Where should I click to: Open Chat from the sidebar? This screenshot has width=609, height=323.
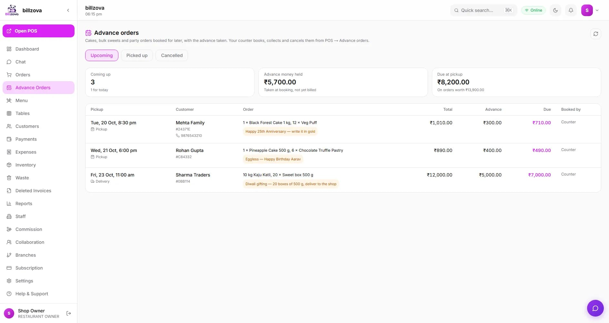tap(38, 62)
